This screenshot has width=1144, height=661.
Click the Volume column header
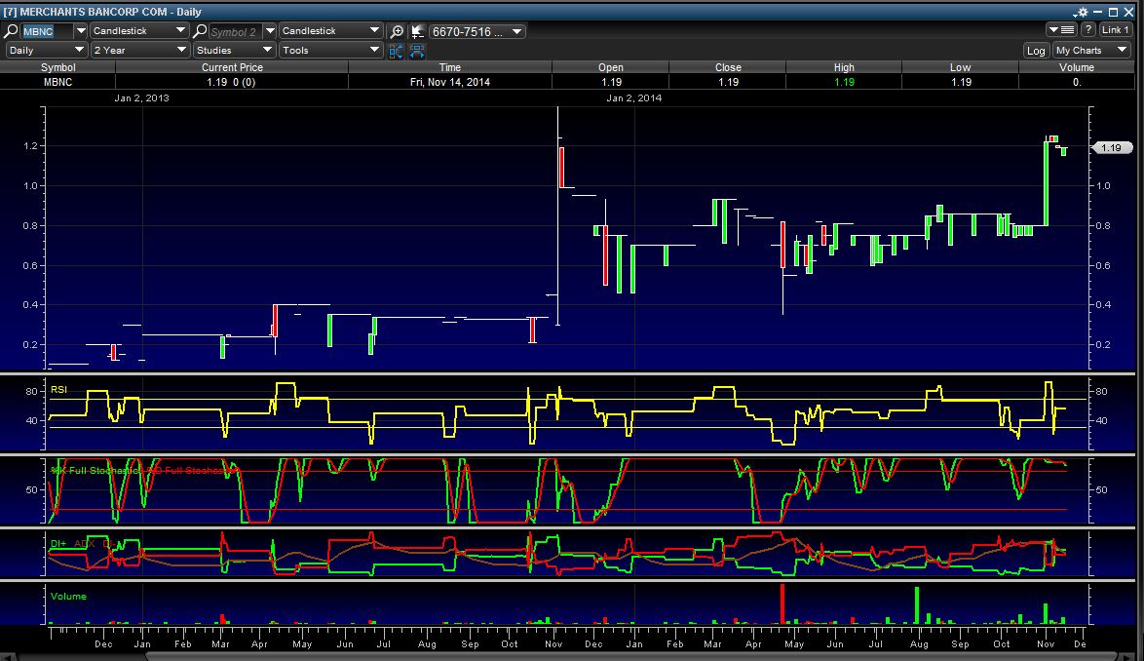click(x=1076, y=67)
